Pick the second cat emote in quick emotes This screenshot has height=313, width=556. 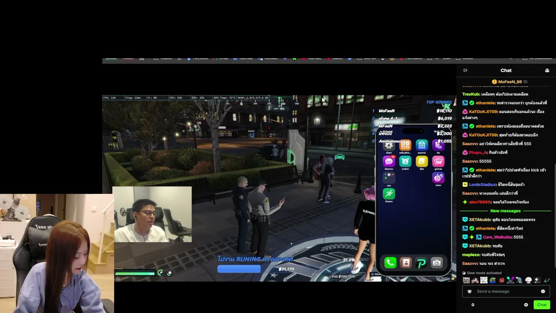coord(475,280)
